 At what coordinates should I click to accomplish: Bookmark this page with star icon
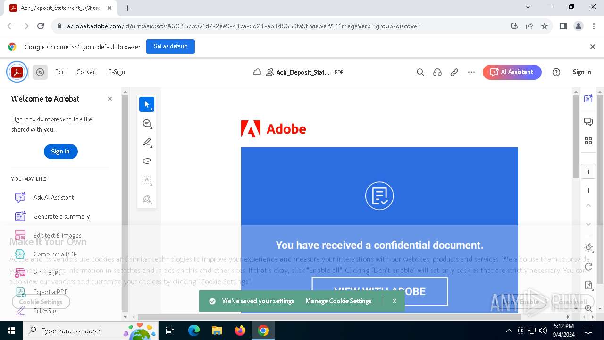tap(545, 26)
